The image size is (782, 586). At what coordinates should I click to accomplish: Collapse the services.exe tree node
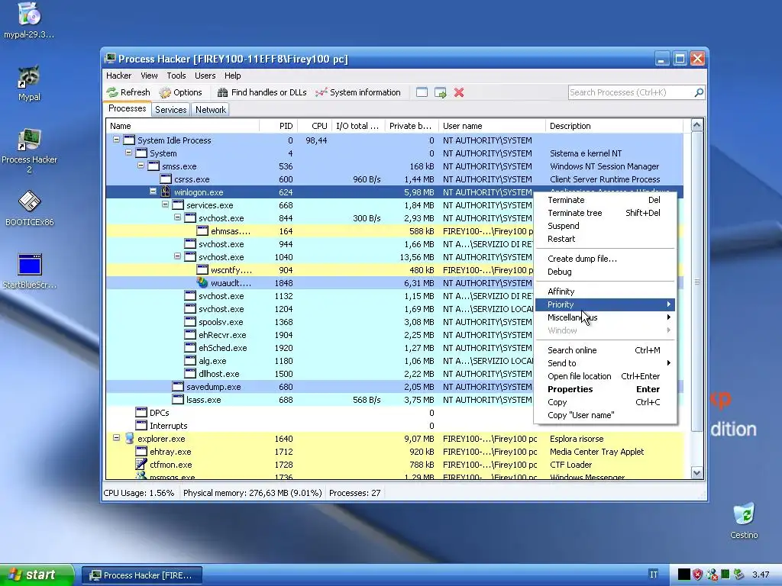tap(166, 204)
